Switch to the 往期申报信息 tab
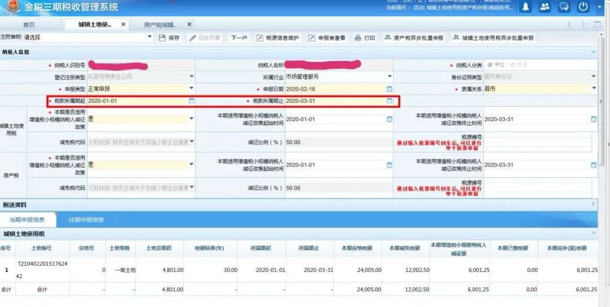 pos(86,220)
